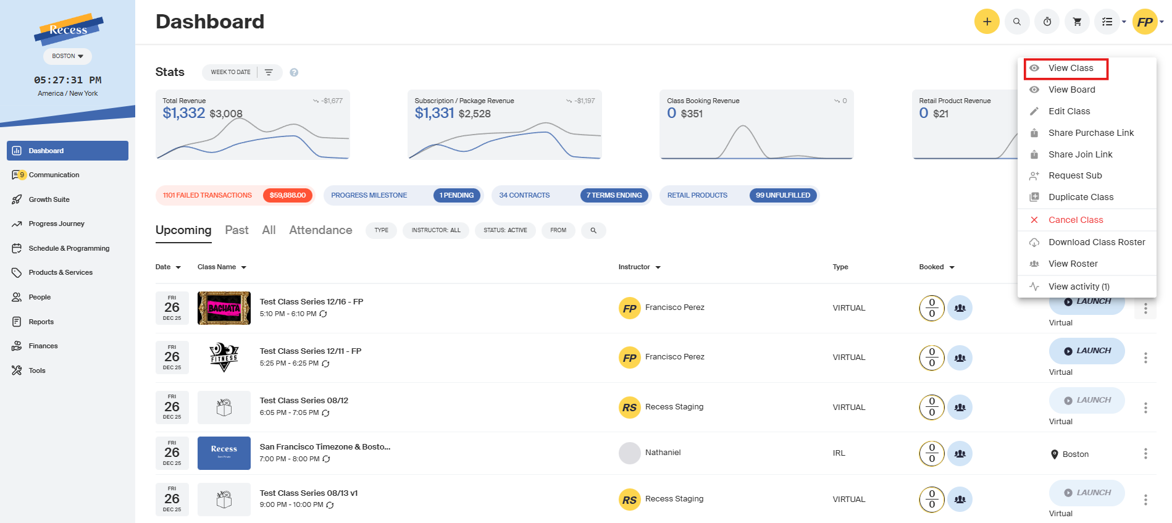
Task: Click the stopwatch timer icon
Action: tap(1047, 22)
